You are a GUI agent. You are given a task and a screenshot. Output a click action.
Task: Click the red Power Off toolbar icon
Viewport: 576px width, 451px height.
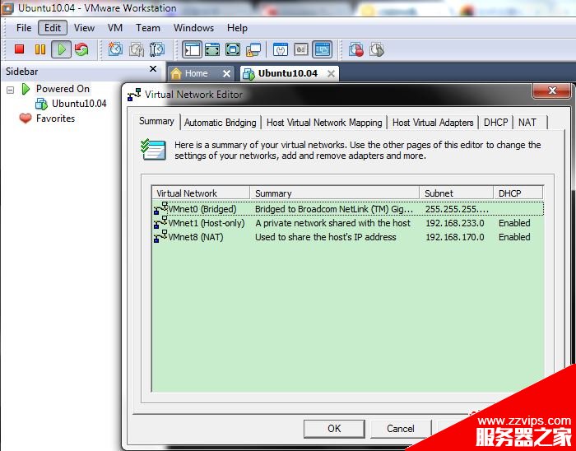(20, 49)
